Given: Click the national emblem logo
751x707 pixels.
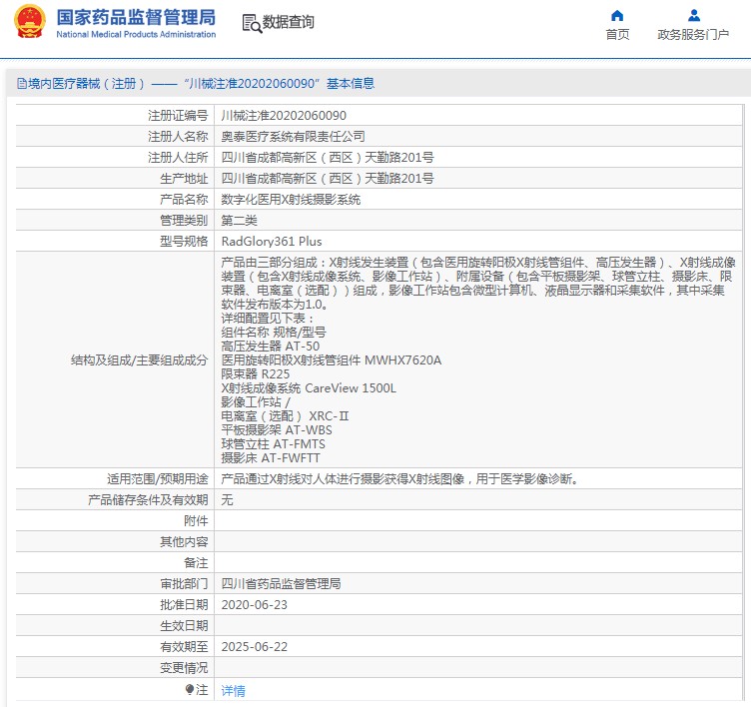Looking at the screenshot, I should click(x=30, y=22).
